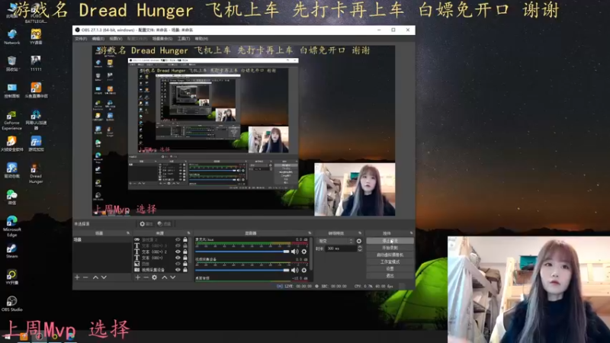Open the YY开播 desktop shortcut
Screen dimensions: 610x343
coord(12,277)
